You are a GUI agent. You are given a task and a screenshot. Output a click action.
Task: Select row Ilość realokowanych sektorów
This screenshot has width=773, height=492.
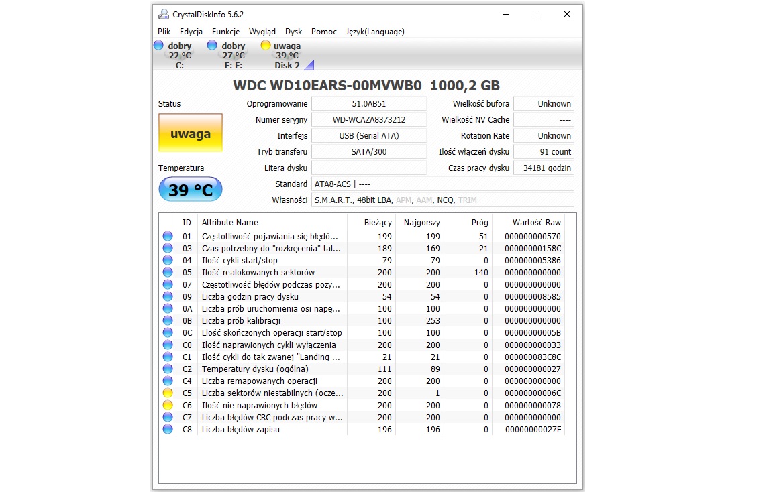coord(362,272)
